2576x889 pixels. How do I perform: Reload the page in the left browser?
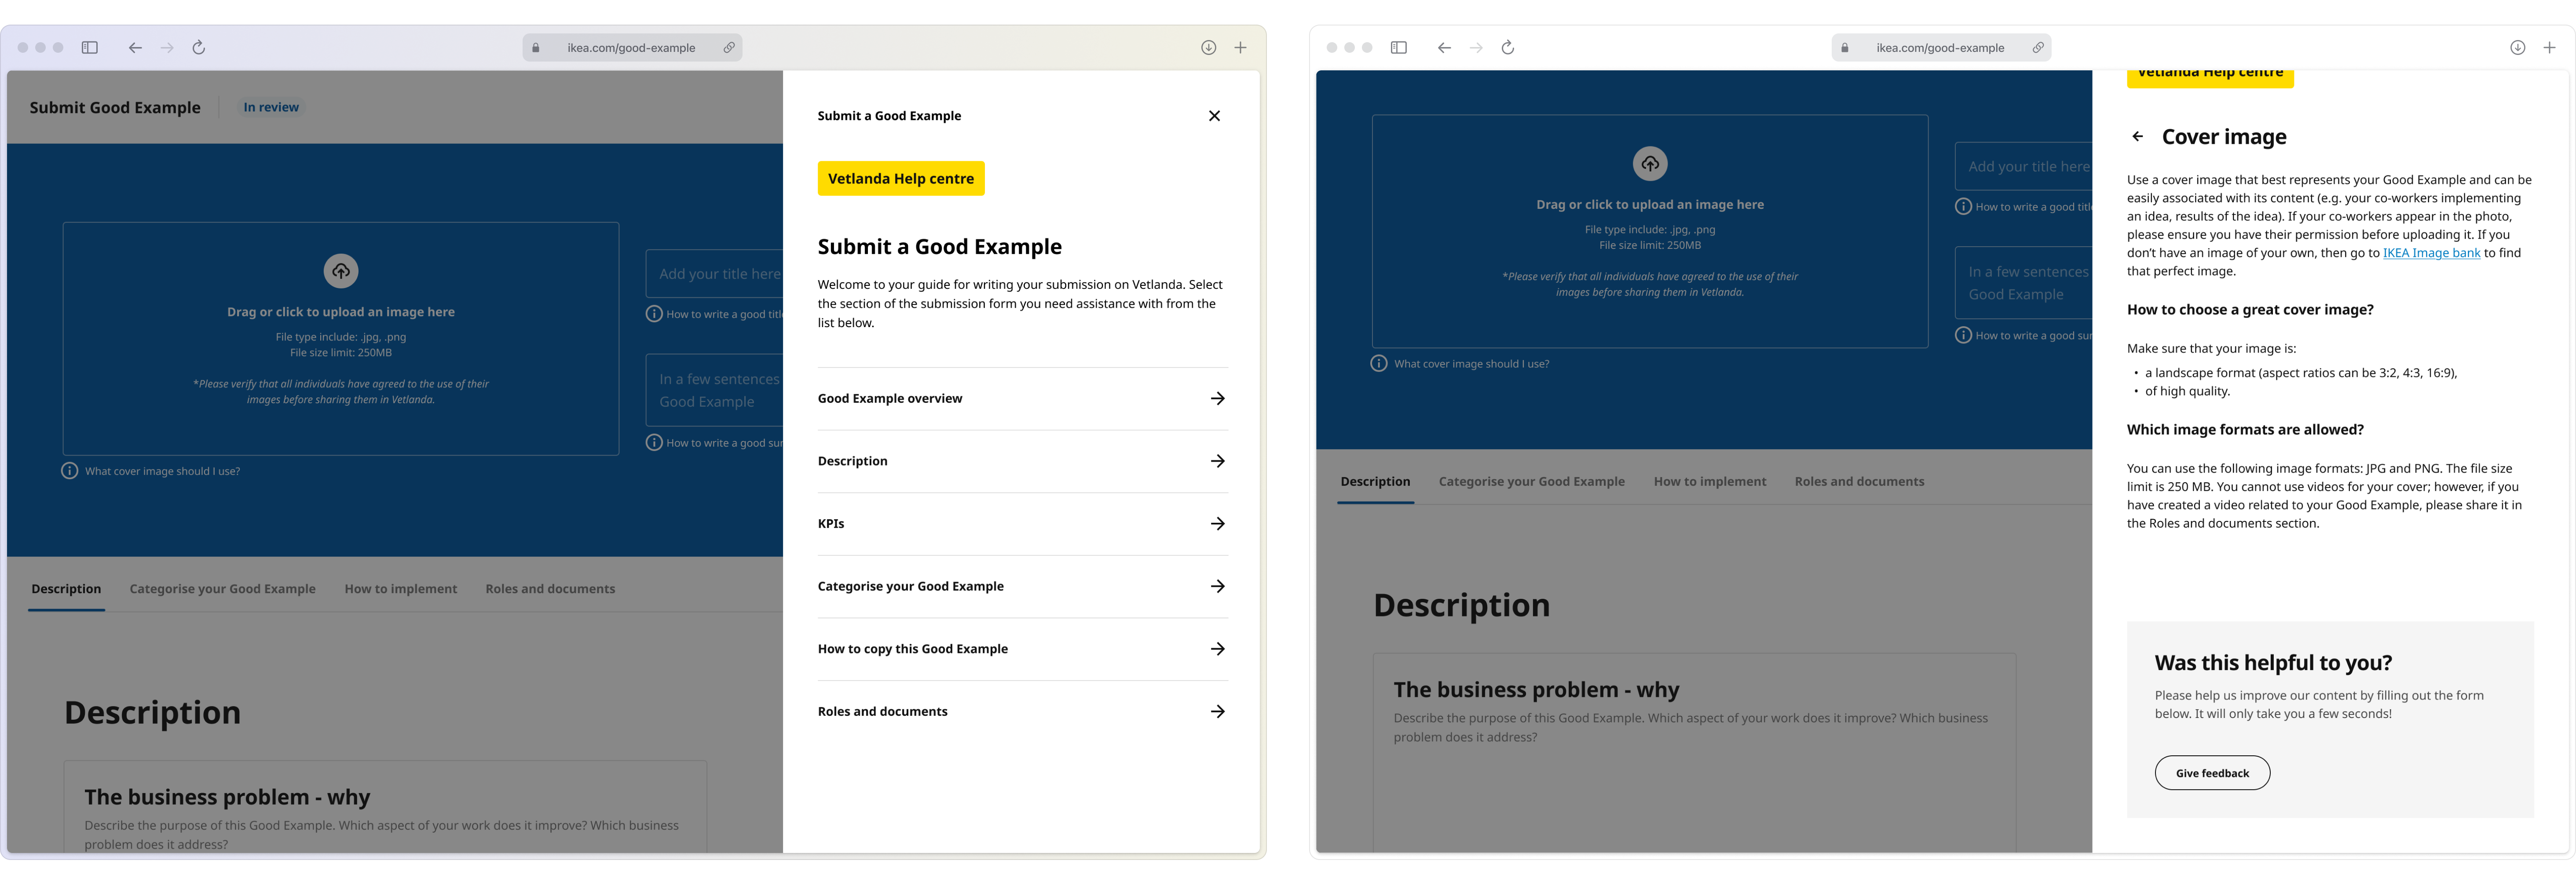tap(199, 48)
